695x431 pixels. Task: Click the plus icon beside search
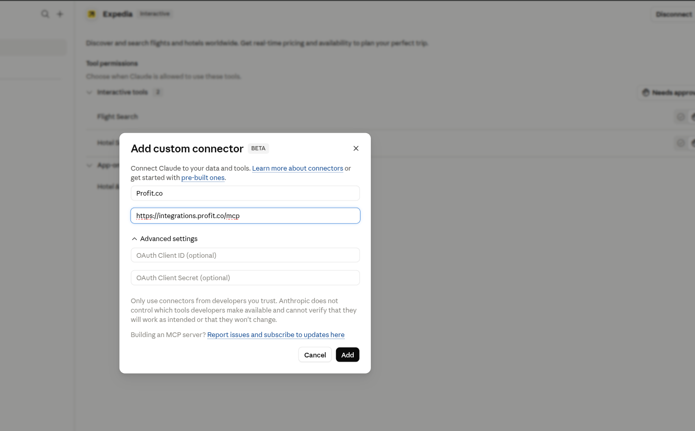click(60, 14)
